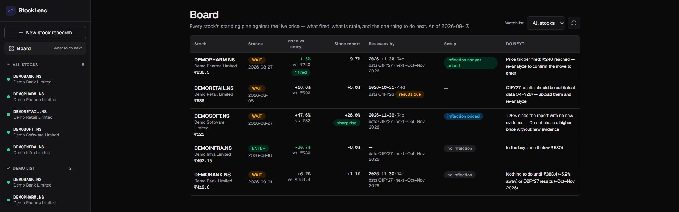Viewport: 679px width, 212px height.
Task: Click the 'inflection not yet priced' tag
Action: (x=470, y=63)
